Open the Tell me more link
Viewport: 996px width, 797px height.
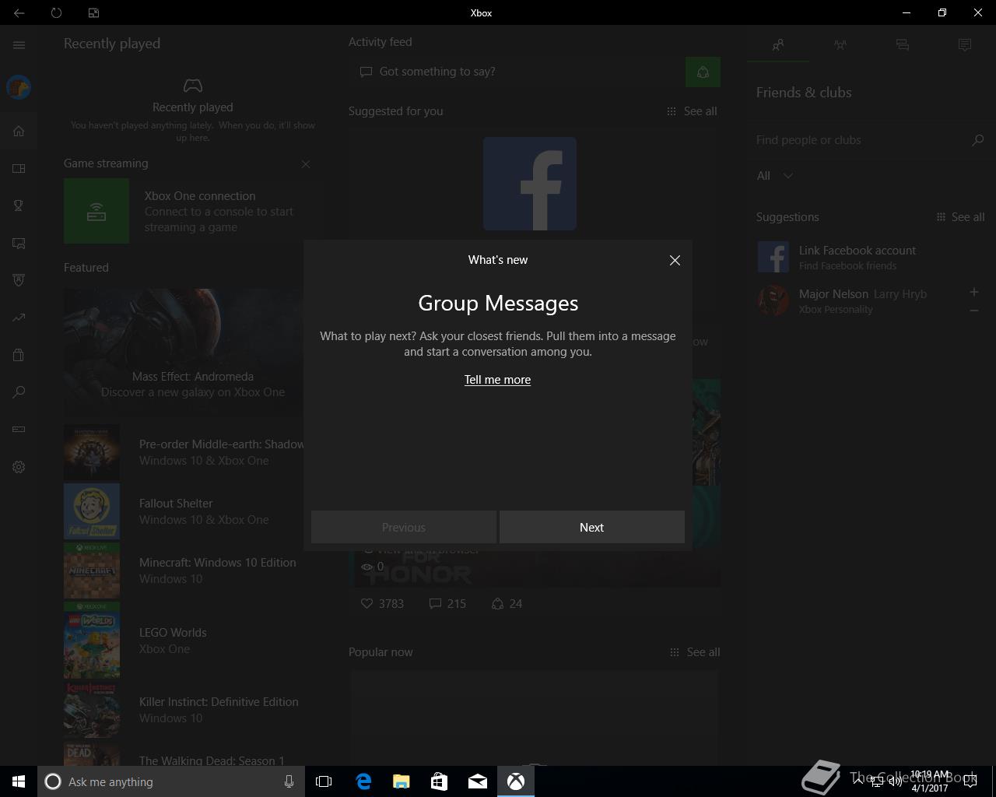point(497,380)
